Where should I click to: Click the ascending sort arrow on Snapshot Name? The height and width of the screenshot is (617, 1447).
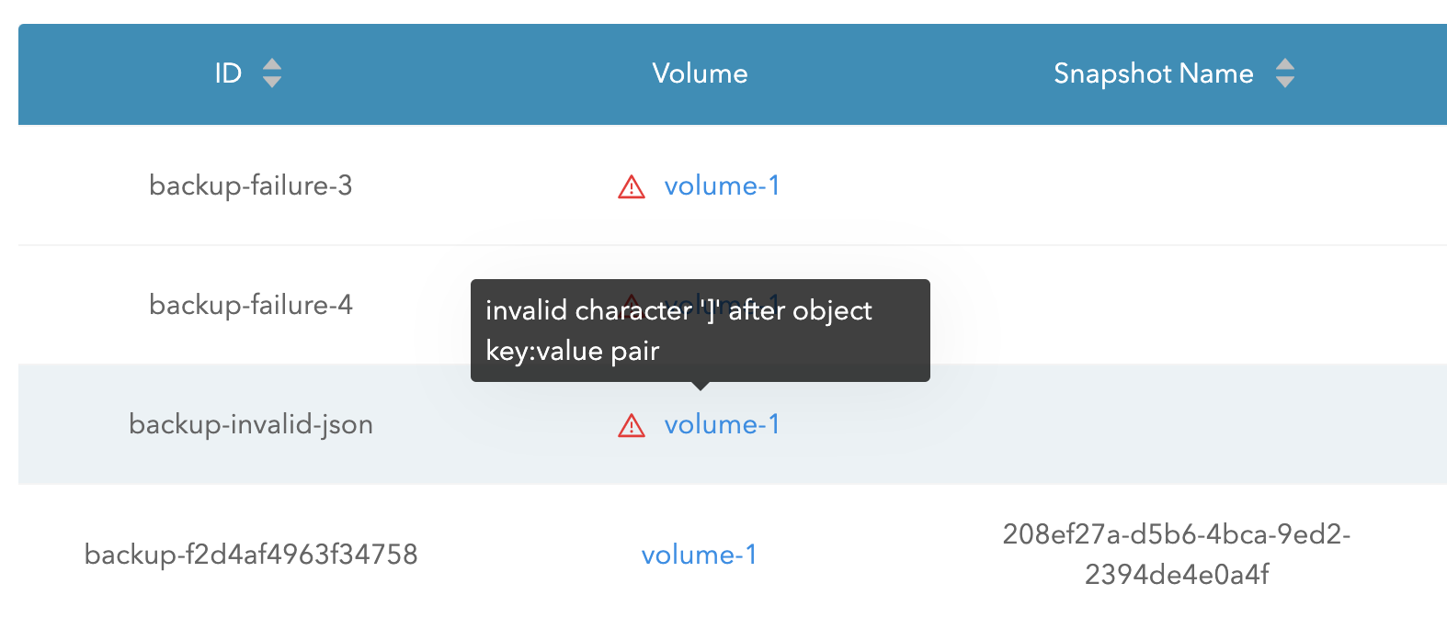click(x=1286, y=64)
